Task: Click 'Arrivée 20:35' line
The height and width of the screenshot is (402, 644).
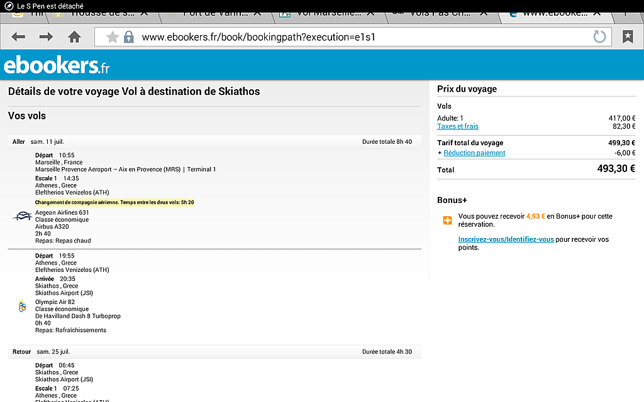Action: (55, 279)
